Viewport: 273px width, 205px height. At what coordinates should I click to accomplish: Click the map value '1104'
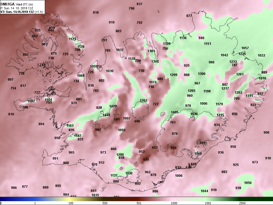(x=48, y=99)
